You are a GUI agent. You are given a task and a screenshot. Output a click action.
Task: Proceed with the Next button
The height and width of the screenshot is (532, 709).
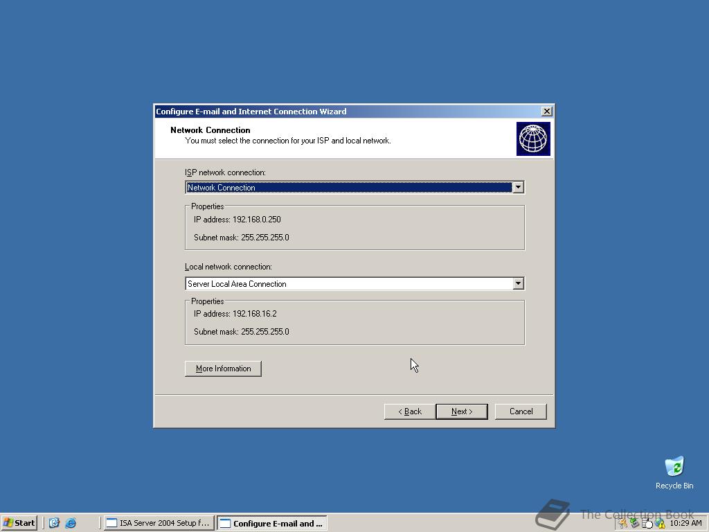point(462,411)
